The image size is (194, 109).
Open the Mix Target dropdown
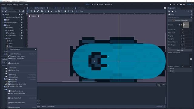[186, 45]
